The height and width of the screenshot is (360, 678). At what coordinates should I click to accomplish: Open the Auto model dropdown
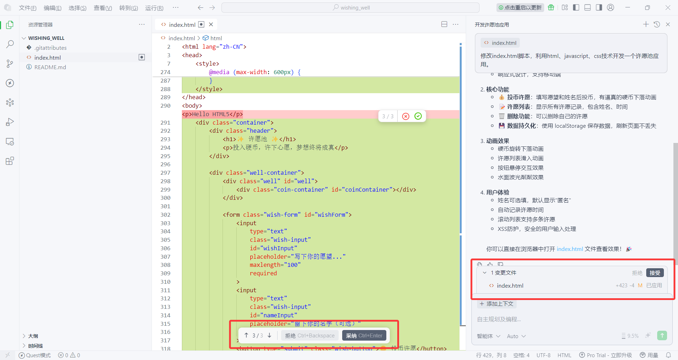[x=516, y=336]
